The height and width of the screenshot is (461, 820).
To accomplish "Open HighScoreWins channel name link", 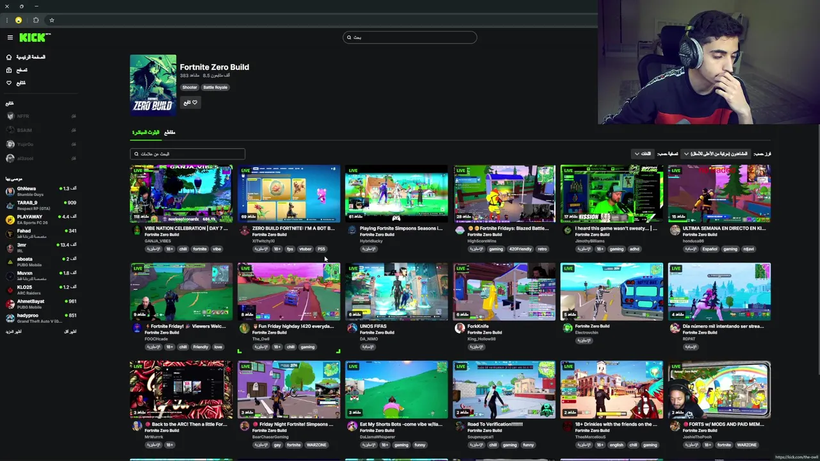I will point(482,241).
